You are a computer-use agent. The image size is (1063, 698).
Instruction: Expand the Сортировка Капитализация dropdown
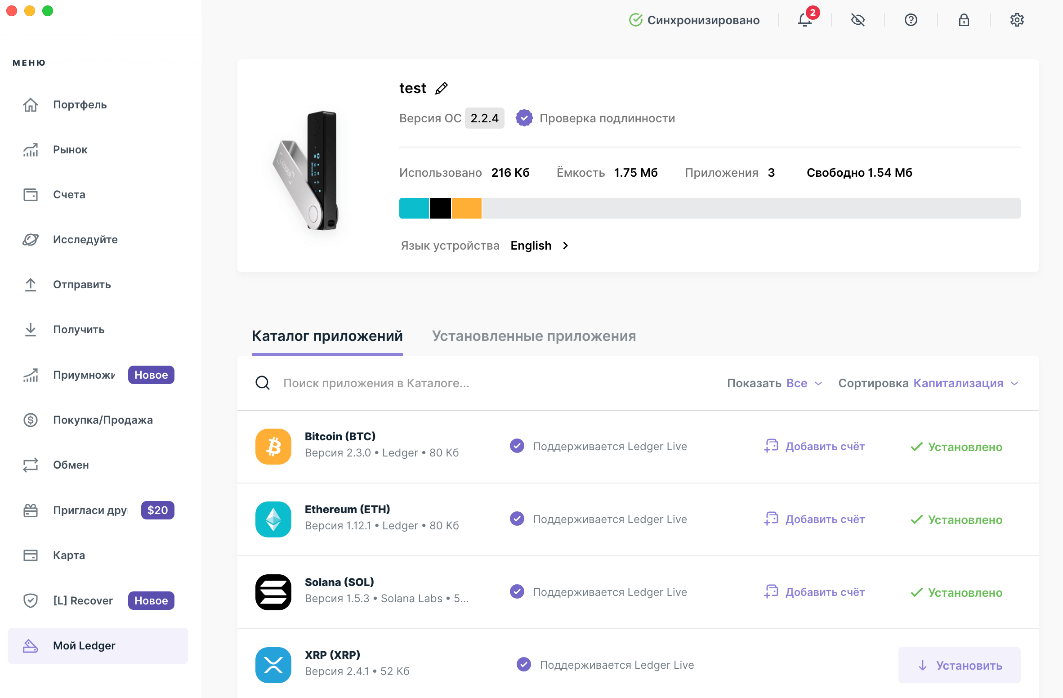(966, 382)
